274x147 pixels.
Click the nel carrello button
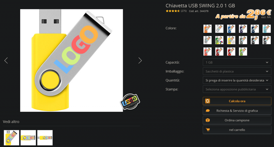[237, 130]
